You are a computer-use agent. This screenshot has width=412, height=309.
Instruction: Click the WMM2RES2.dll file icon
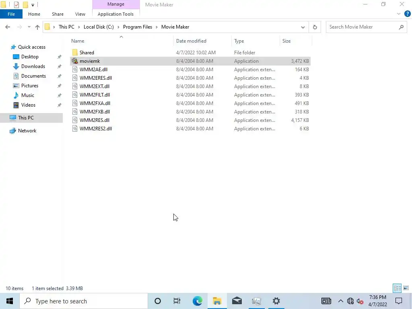point(75,128)
